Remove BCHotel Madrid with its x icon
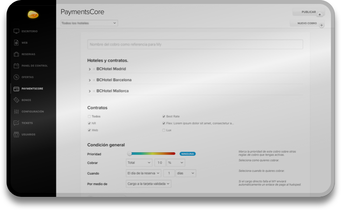 [x=94, y=69]
